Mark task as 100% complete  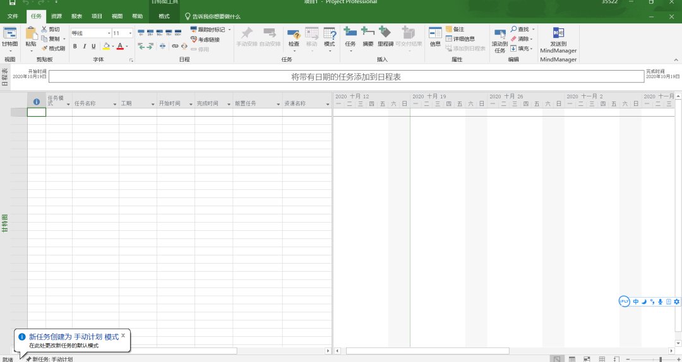(x=178, y=32)
